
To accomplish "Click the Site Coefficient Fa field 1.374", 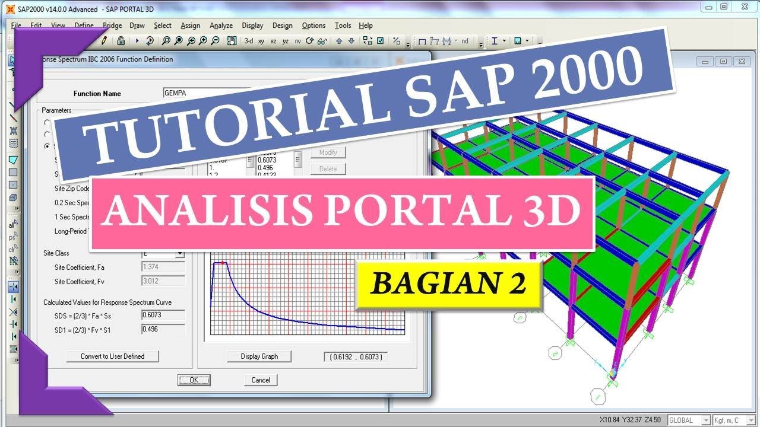I will click(163, 267).
